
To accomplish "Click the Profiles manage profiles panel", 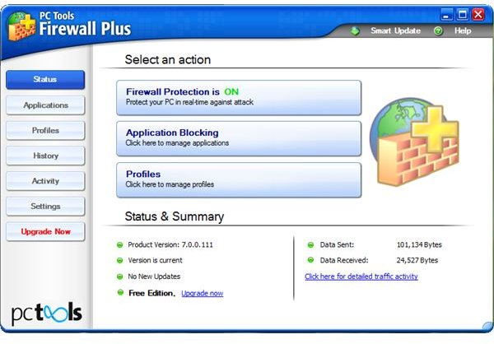I will [239, 180].
